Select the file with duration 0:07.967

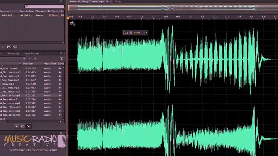(x=31, y=111)
